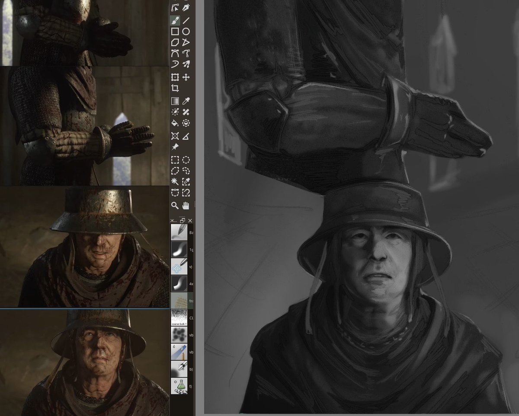
Task: Select the Assistant tool
Action: 175,136
